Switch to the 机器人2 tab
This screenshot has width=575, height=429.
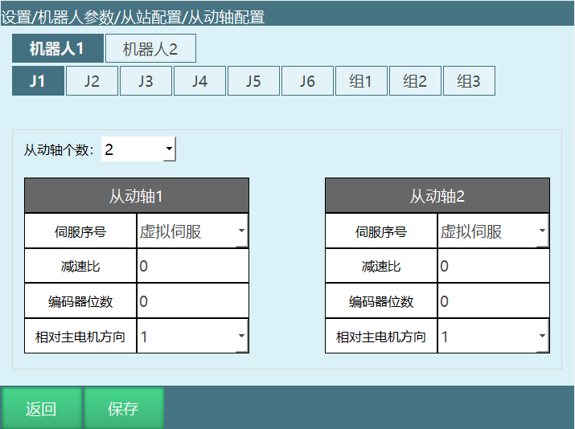coord(150,49)
